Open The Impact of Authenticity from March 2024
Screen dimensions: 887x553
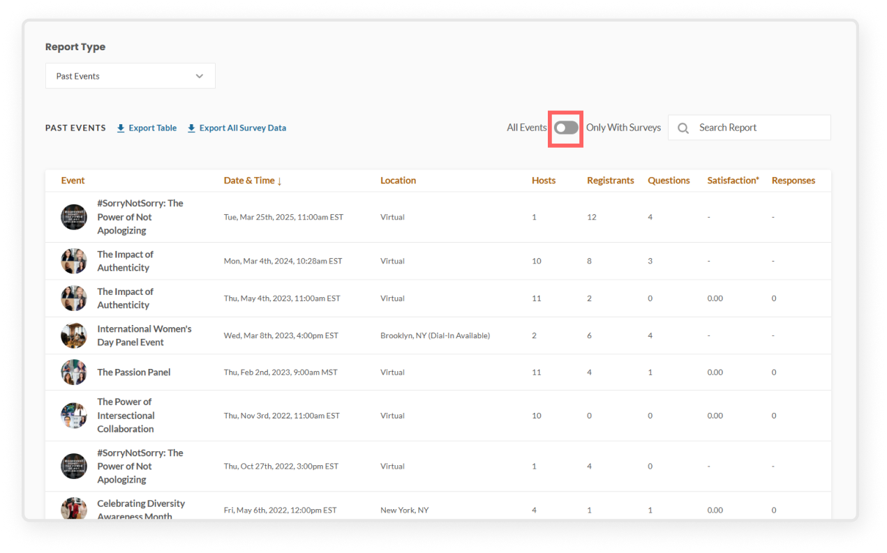125,261
